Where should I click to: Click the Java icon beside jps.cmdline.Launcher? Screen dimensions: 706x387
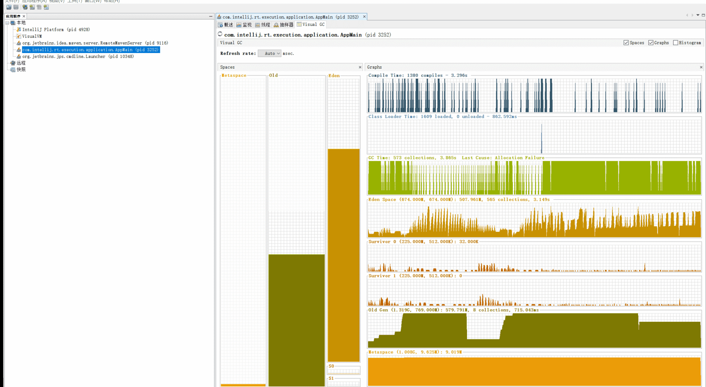click(18, 56)
